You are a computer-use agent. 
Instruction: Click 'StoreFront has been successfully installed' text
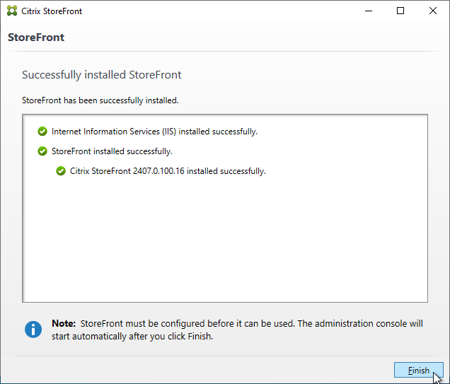[100, 100]
